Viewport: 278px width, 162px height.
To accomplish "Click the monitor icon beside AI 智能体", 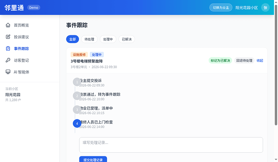I will (8, 72).
